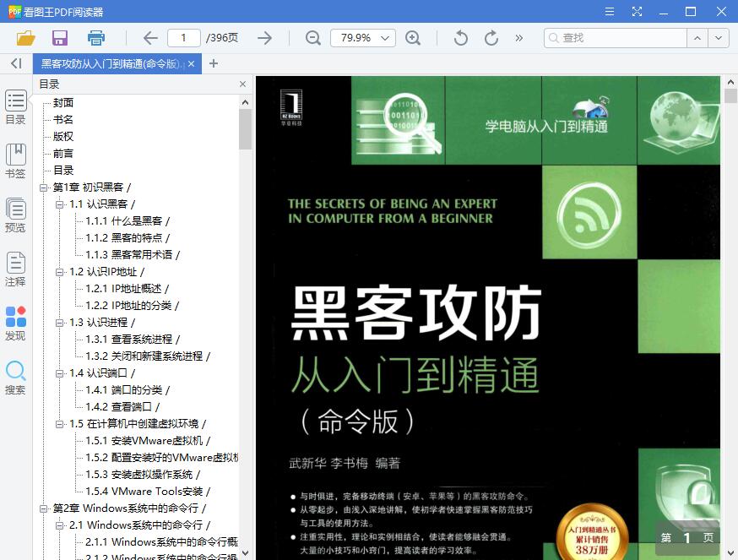
Task: Open a PDF file with the folder icon
Action: point(25,38)
